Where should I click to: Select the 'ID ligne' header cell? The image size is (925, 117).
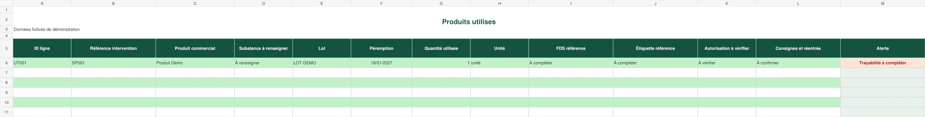(x=42, y=48)
